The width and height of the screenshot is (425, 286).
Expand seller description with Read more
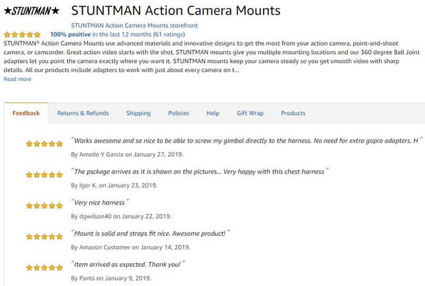(18, 79)
